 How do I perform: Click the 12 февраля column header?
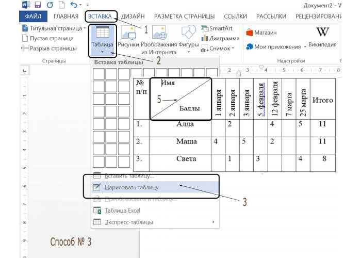pyautogui.click(x=275, y=99)
